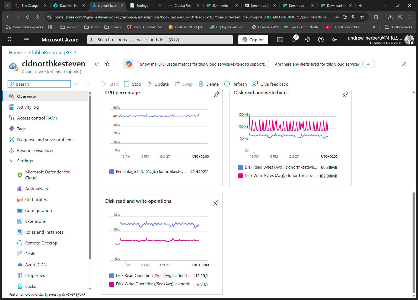Click the Copilot button

click(253, 40)
